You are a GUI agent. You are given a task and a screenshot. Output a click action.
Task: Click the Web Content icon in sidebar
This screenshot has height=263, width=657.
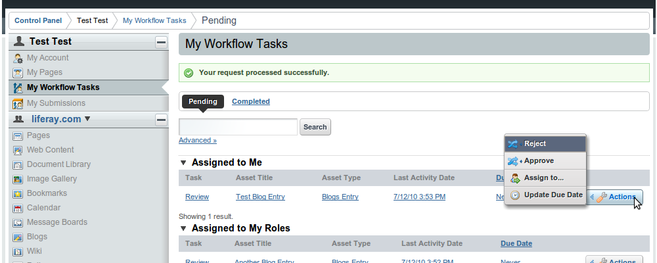(x=18, y=150)
